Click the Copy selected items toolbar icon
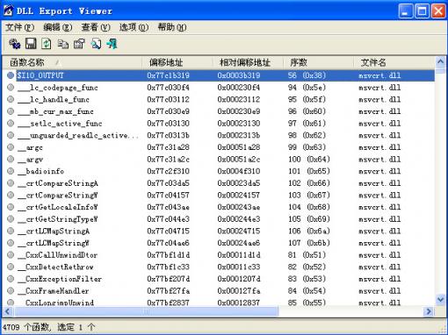Image resolution: width=448 pixels, height=335 pixels. [63, 44]
